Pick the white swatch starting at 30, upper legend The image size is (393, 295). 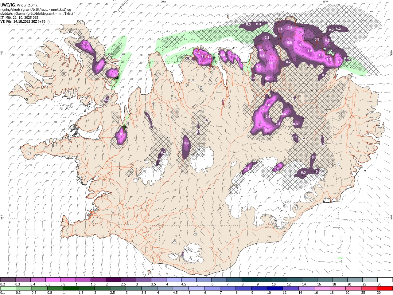click(385, 280)
